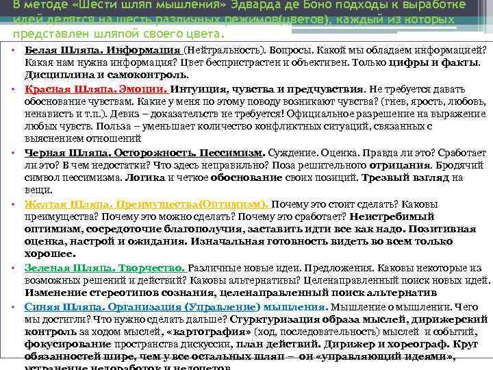This screenshot has height=370, width=493.
Task: Select the red heading 'Красная Шляпа. Эмоции.'
Action: (96, 89)
